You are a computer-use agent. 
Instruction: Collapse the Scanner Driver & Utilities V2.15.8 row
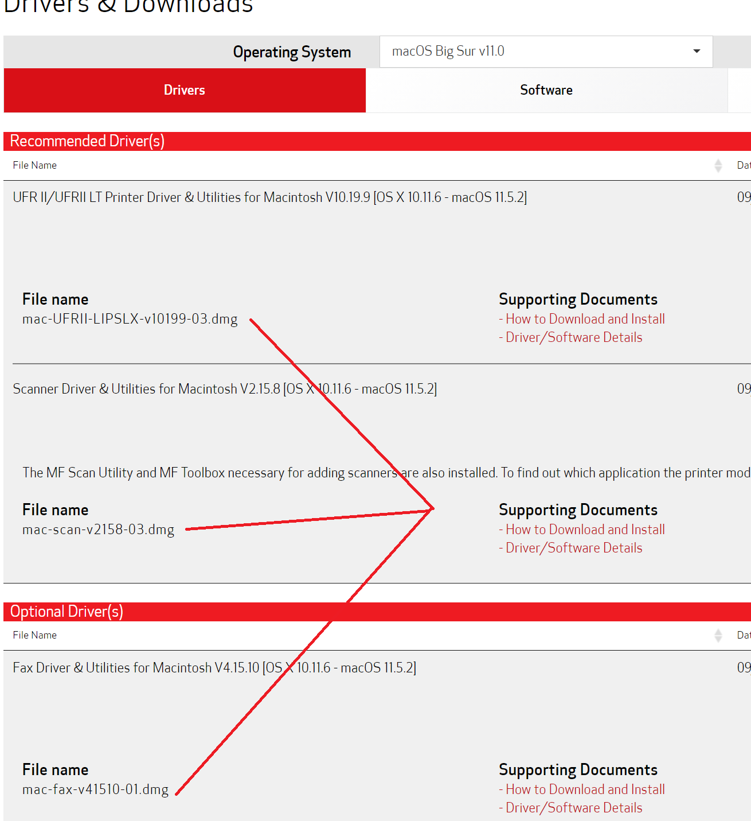point(225,389)
